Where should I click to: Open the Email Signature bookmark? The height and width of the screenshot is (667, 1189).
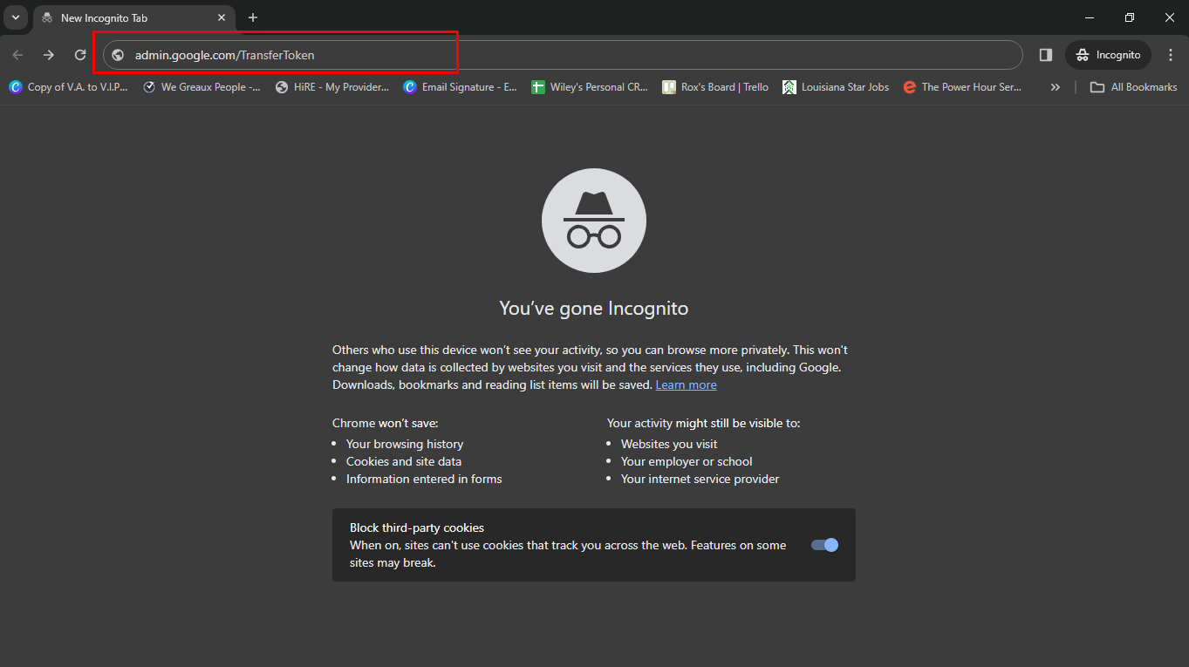point(460,87)
